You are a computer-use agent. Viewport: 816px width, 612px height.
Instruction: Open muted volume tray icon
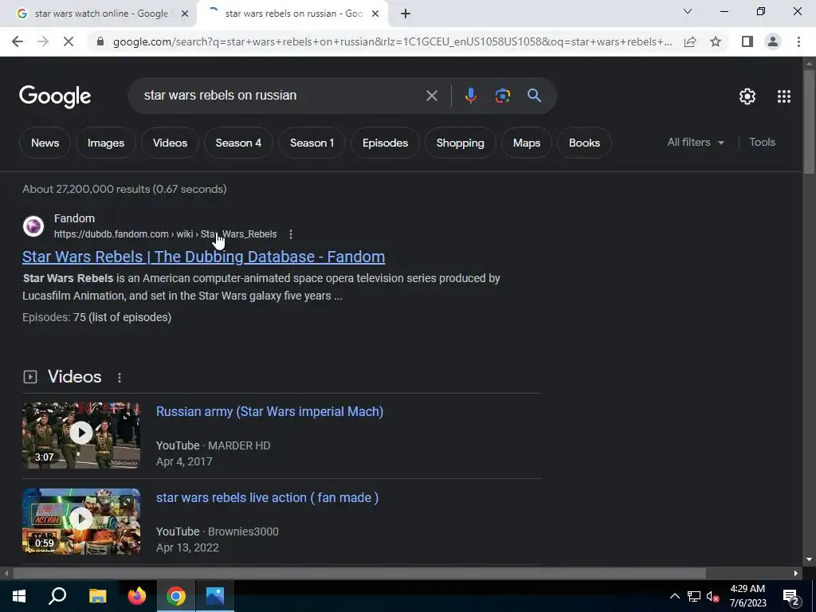(713, 596)
